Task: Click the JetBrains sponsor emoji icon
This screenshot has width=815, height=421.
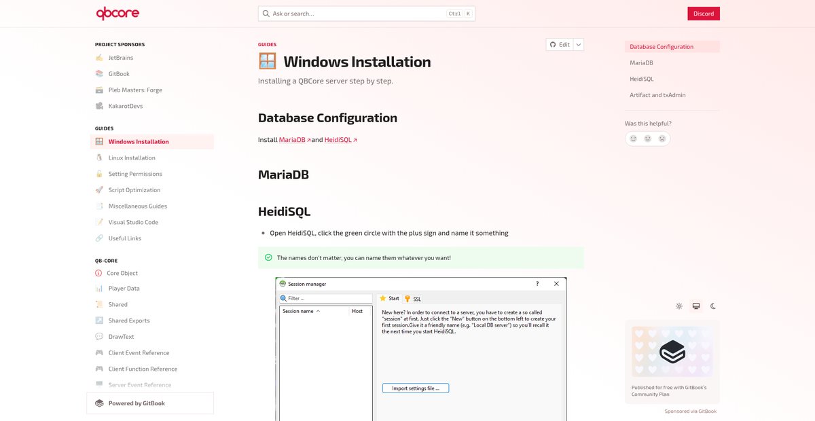Action: pos(99,58)
